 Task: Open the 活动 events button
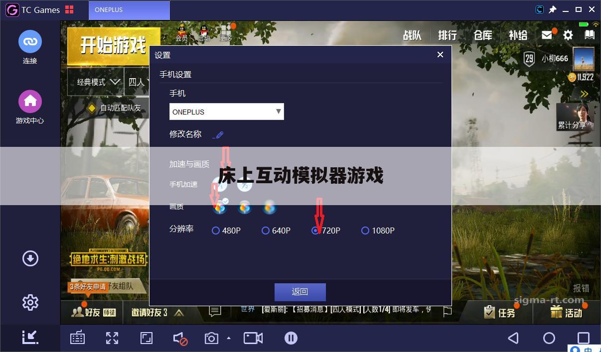566,312
